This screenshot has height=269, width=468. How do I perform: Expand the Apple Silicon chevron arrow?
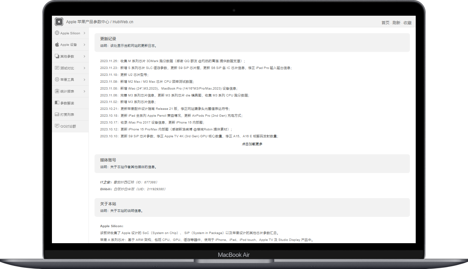click(x=84, y=33)
